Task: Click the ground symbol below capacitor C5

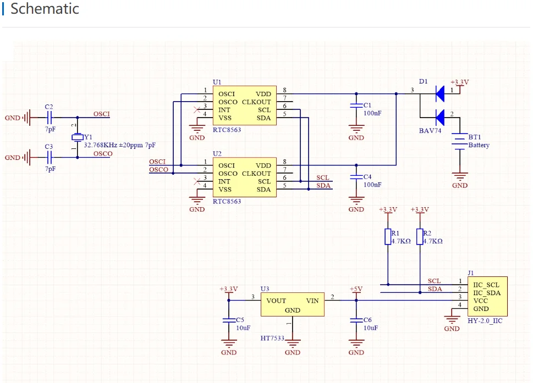Action: pyautogui.click(x=229, y=343)
